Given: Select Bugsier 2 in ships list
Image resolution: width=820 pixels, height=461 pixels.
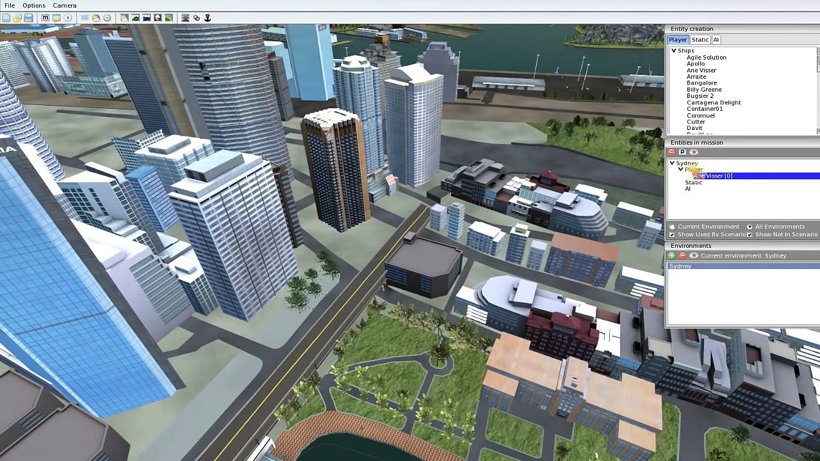Looking at the screenshot, I should coord(700,96).
